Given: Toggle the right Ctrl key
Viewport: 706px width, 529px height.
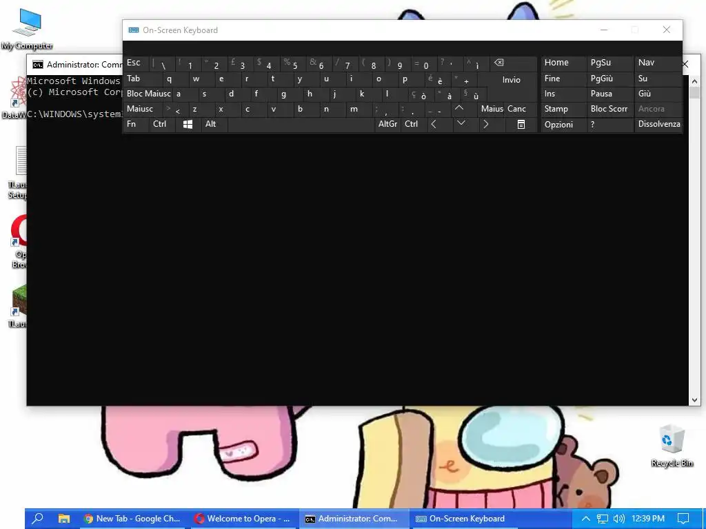Looking at the screenshot, I should (x=414, y=125).
